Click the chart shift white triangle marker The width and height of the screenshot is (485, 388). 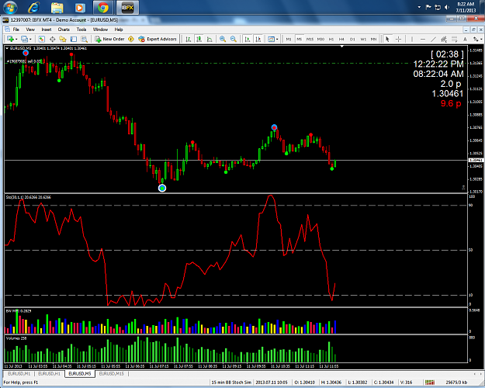click(341, 47)
